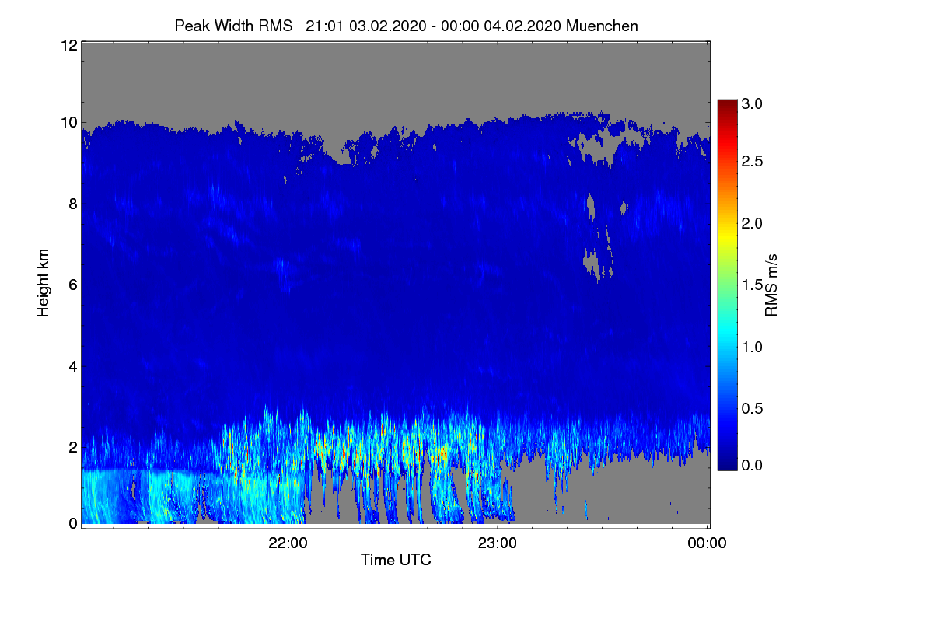
Task: Click the height axis label '2'
Action: [73, 446]
